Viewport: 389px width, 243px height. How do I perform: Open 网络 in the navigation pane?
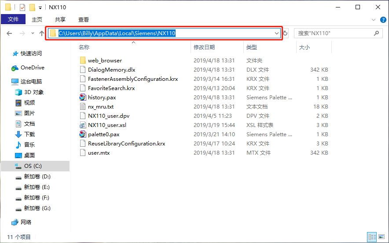pos(26,222)
